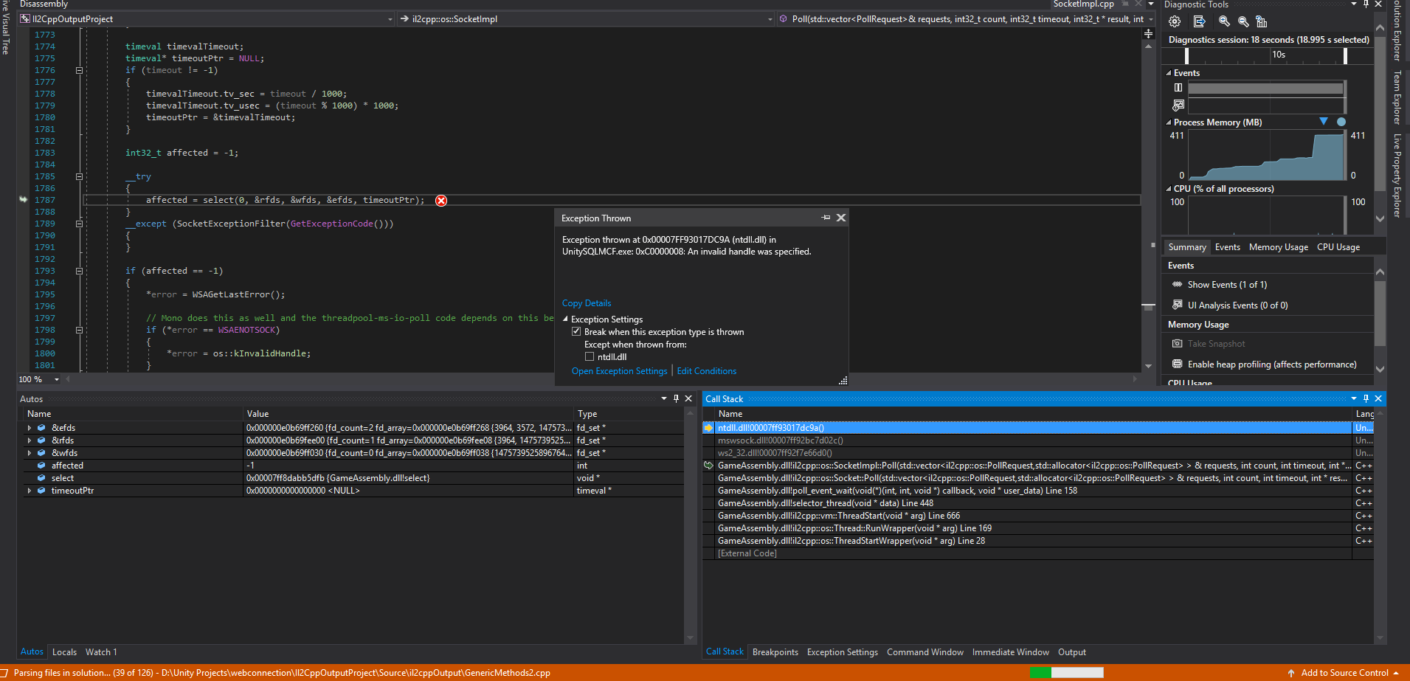Toggle the Process Memory filter funnel
1410x681 pixels.
click(1323, 122)
